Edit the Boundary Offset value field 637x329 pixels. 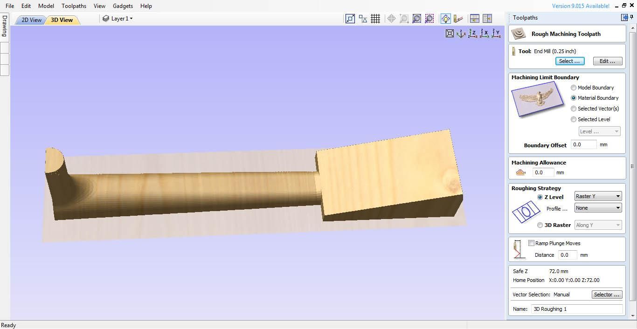[x=583, y=144]
